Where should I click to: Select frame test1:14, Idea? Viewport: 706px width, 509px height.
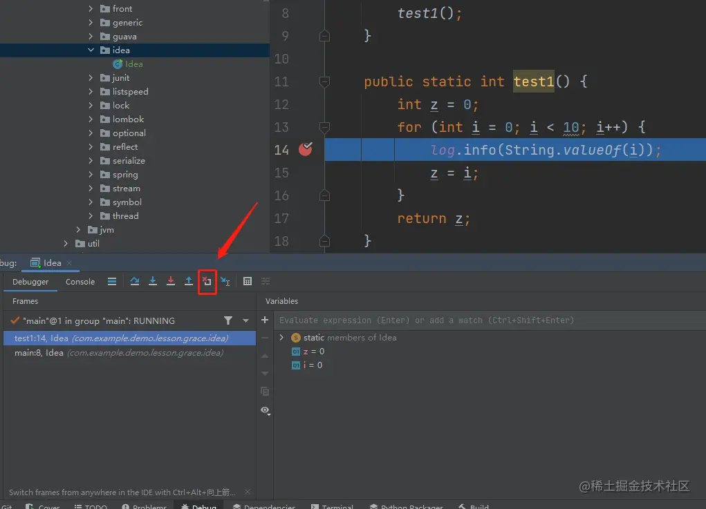(130, 338)
